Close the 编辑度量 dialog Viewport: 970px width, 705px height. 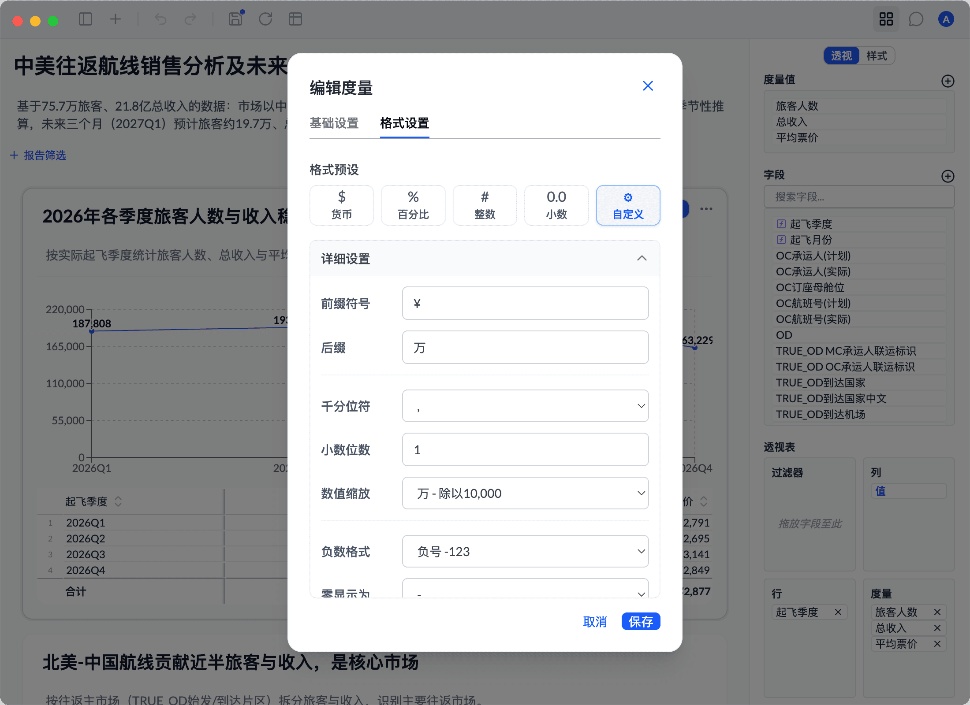point(648,86)
